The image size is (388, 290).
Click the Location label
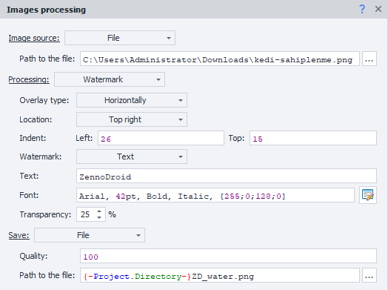36,119
